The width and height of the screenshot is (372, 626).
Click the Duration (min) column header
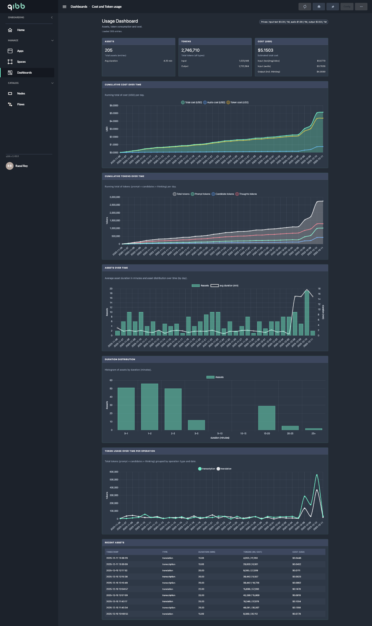pyautogui.click(x=207, y=552)
